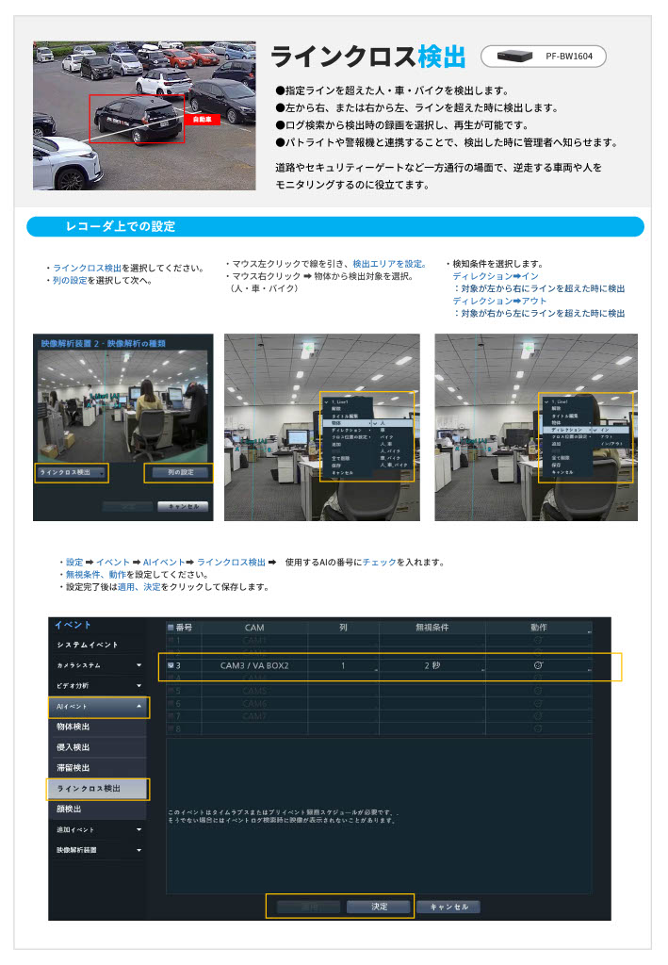The image size is (668, 965).
Task: Toggle the select-all checkbox in 番号 header
Action: [171, 628]
